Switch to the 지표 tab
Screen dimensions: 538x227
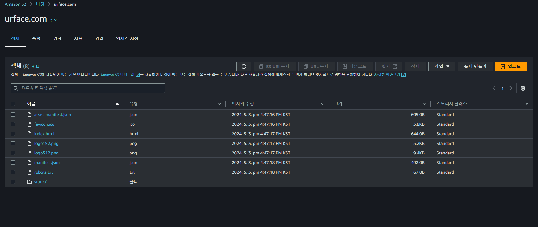(78, 38)
